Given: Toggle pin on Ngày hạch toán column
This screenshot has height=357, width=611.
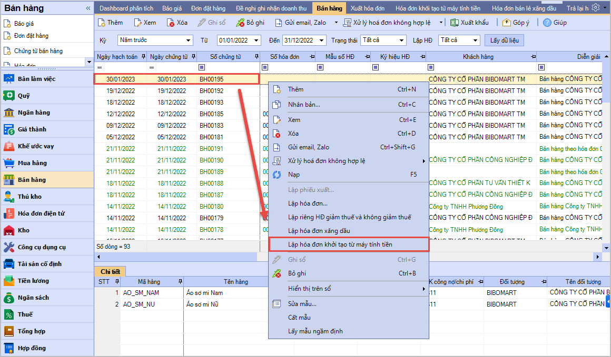Looking at the screenshot, I should point(142,57).
